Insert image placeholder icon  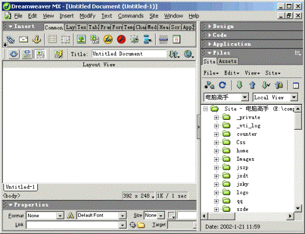(94, 40)
